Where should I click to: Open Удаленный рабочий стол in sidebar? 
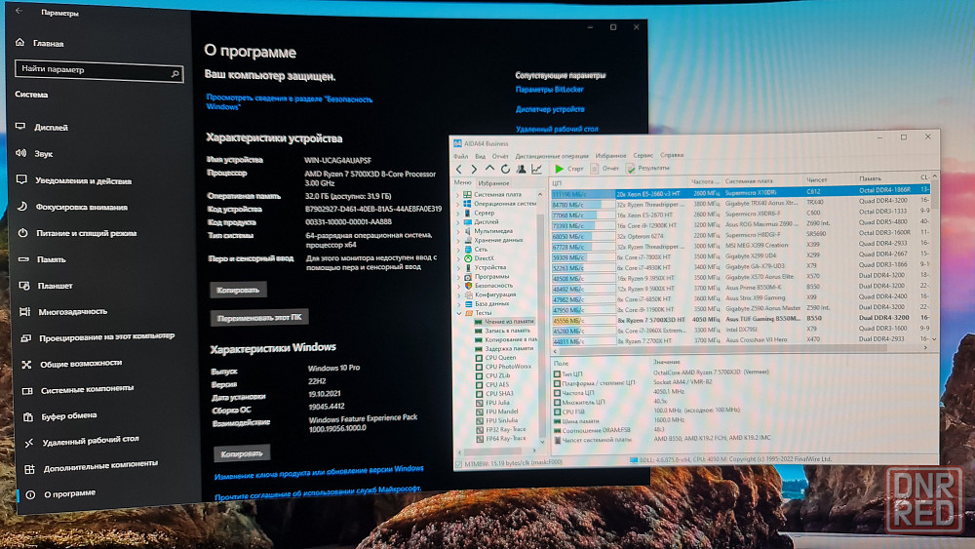click(x=82, y=442)
